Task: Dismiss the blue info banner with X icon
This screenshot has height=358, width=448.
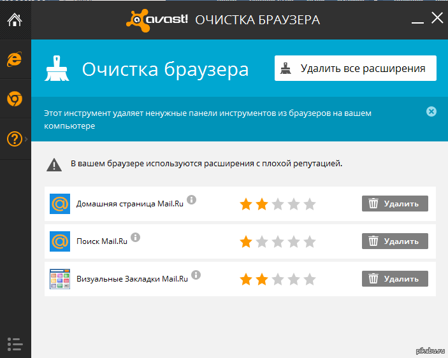Action: 431,111
